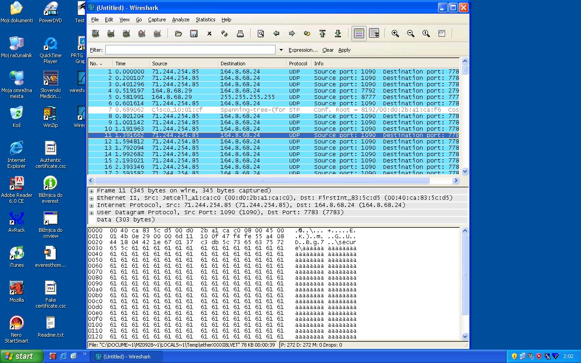The width and height of the screenshot is (581, 363).
Task: Click the hex pane vertical scrollbar
Action: (465, 284)
